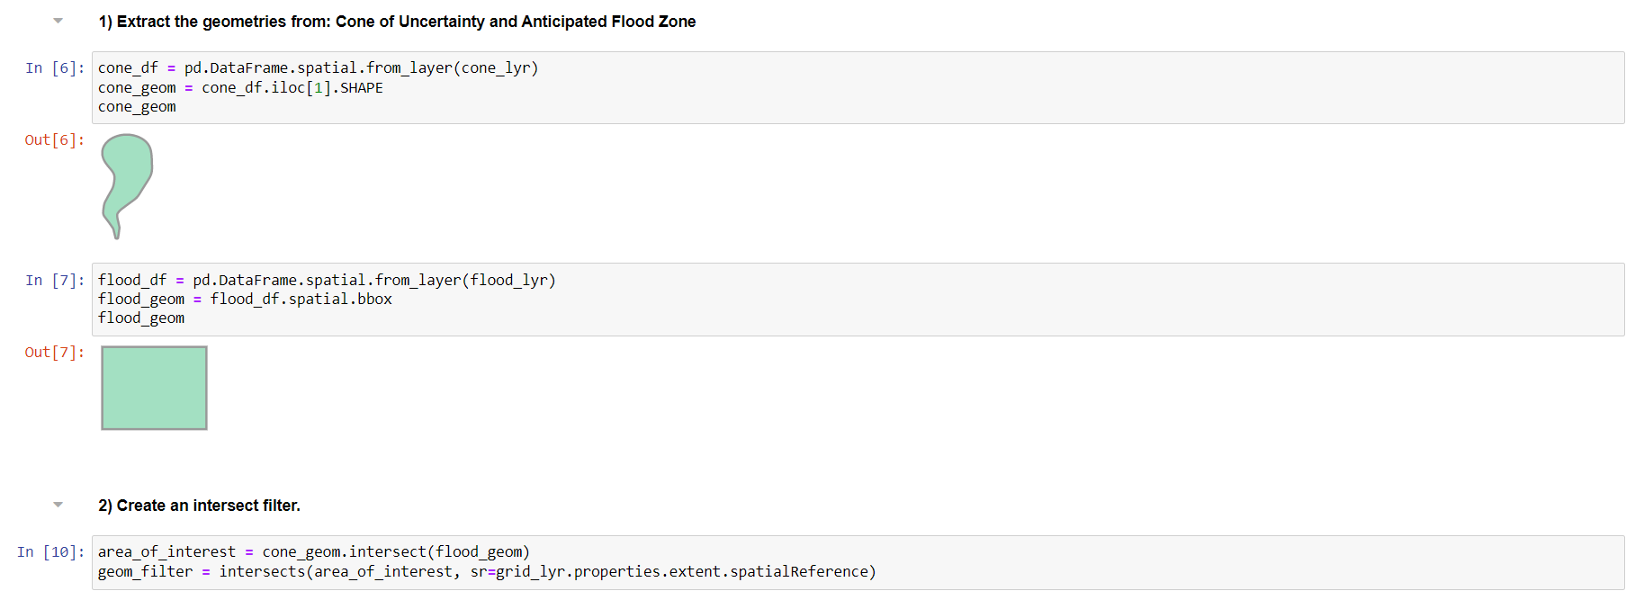
Task: Collapse the 'Extract the geometries' section arrow
Action: (58, 21)
